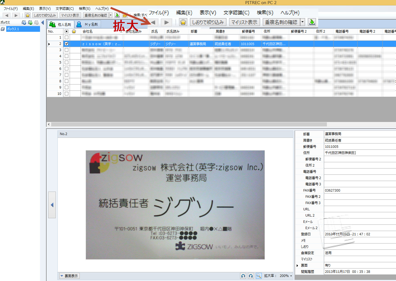Click the magnifier zoom icon below card
This screenshot has height=281, width=396.
[x=259, y=276]
